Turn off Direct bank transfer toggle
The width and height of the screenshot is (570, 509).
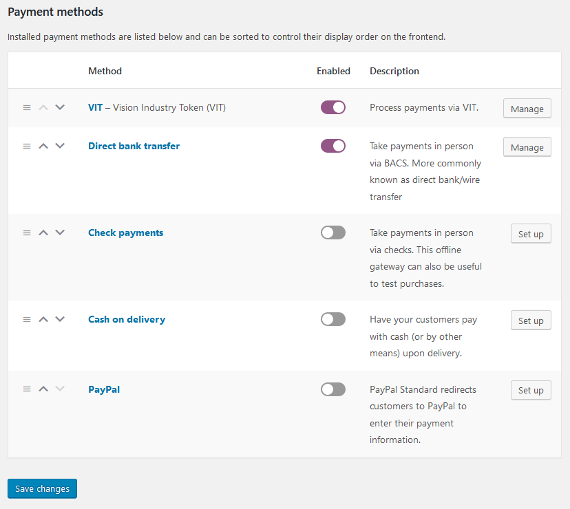[x=333, y=146]
